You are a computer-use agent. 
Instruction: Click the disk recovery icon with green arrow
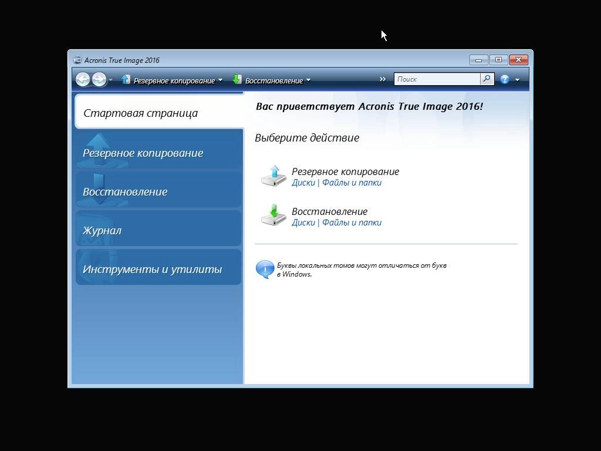point(274,216)
